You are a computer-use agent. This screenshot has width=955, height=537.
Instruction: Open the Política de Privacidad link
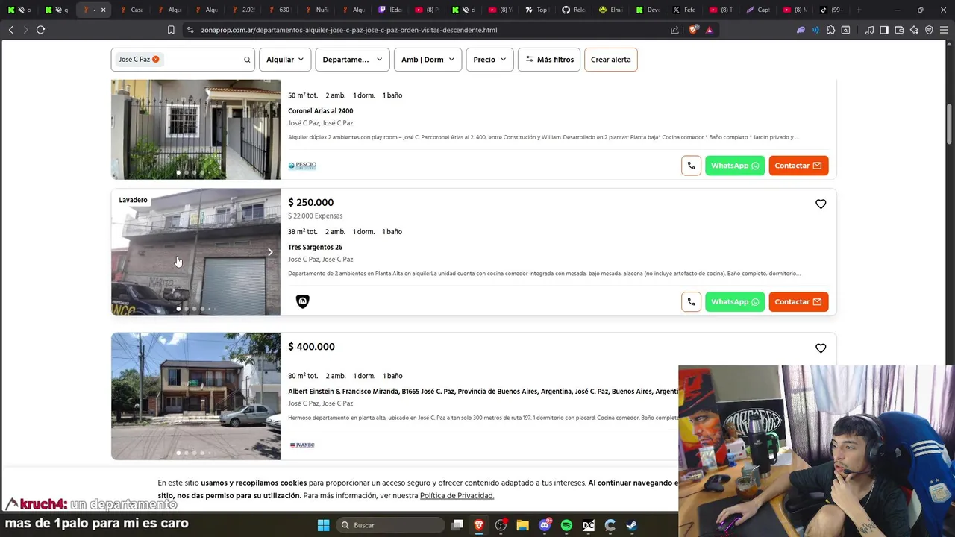click(457, 496)
